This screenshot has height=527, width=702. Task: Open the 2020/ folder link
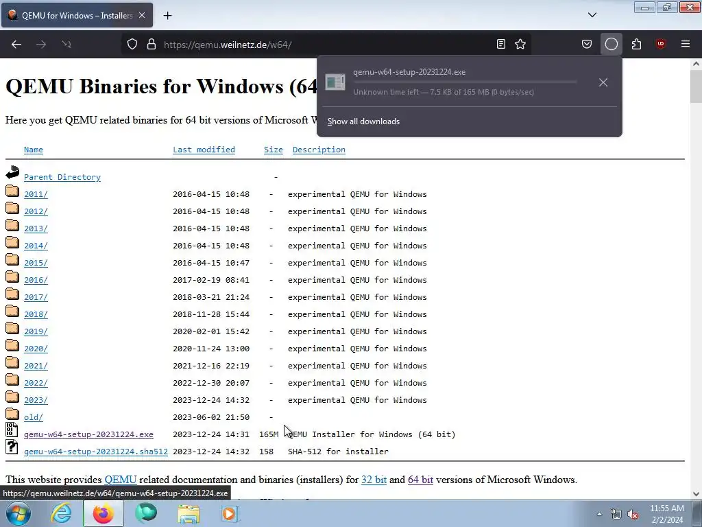click(x=36, y=349)
